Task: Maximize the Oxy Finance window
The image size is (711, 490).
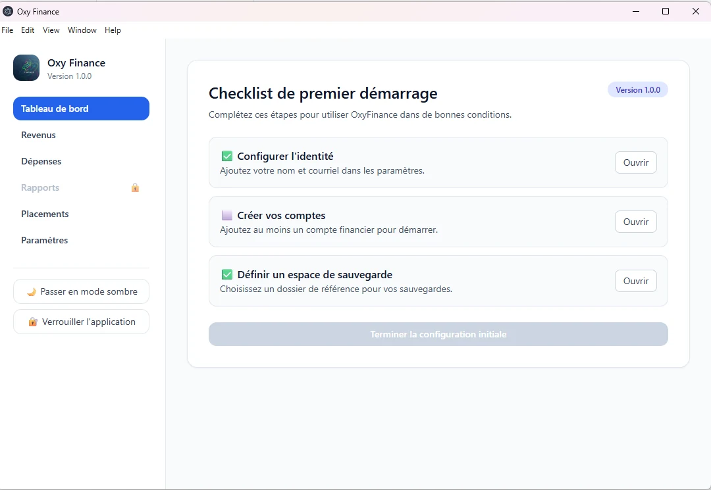Action: [665, 11]
